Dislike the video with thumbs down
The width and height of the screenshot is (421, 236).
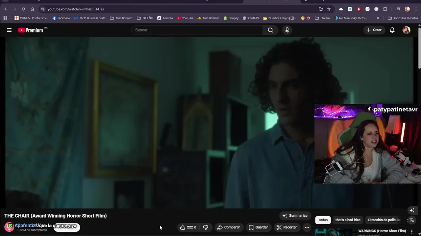(206, 227)
